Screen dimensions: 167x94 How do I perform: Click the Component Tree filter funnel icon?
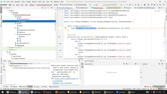point(127,64)
